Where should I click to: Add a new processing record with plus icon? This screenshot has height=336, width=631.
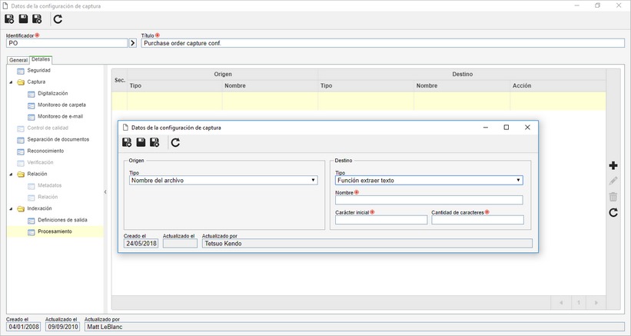(613, 165)
